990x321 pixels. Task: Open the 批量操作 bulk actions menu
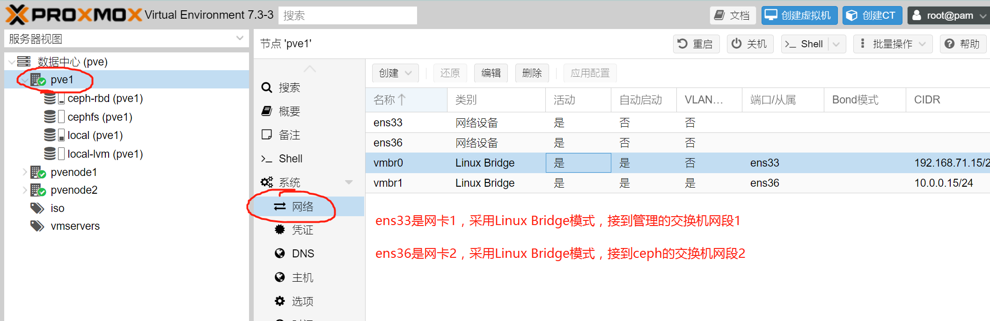click(x=893, y=44)
